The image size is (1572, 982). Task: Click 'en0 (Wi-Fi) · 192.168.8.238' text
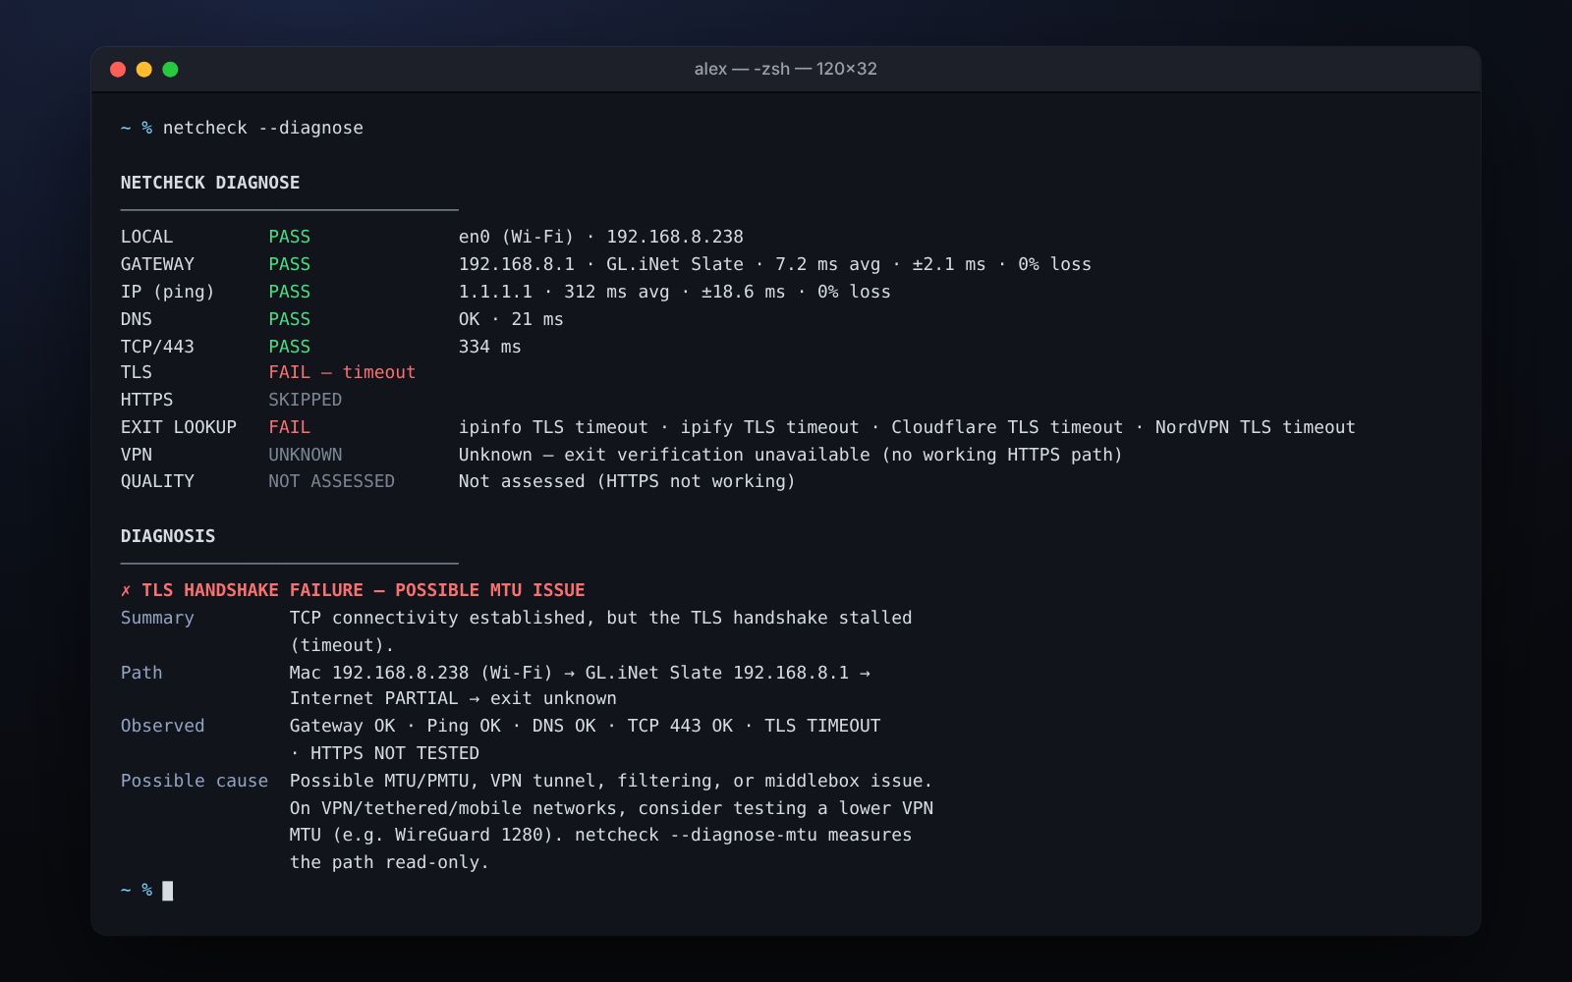tap(600, 237)
